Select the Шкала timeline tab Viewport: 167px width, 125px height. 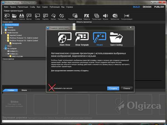pyautogui.click(x=24, y=90)
